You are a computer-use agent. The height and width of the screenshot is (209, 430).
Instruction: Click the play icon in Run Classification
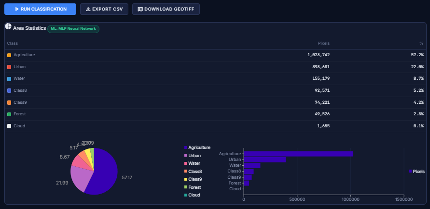(x=17, y=9)
